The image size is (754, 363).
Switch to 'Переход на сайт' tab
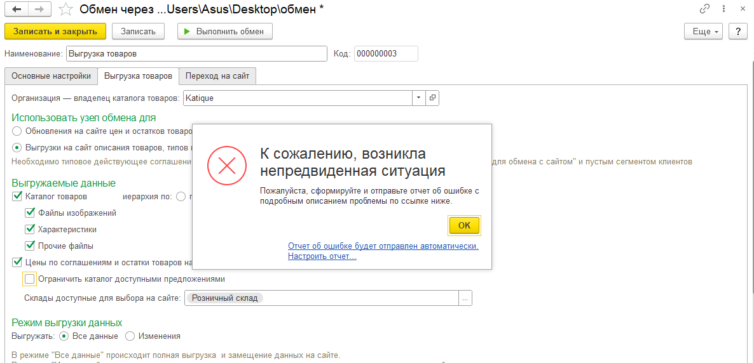(x=217, y=76)
